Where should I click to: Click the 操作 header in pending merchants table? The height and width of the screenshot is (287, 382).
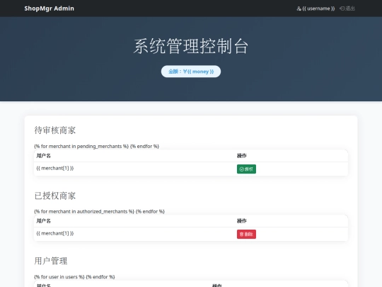tap(242, 156)
